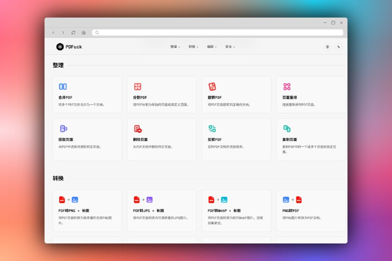
Task: Open the 分割PDF tool title
Action: [x=140, y=97]
